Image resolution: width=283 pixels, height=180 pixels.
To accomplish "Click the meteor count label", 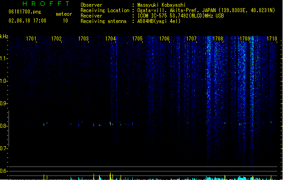I will click(x=64, y=14).
